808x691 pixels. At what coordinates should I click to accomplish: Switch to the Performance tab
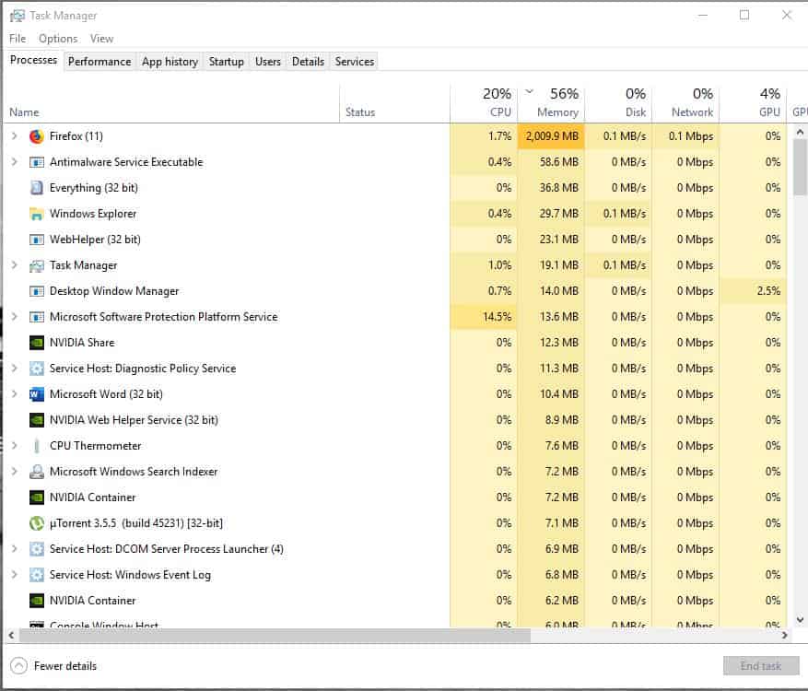(x=100, y=62)
